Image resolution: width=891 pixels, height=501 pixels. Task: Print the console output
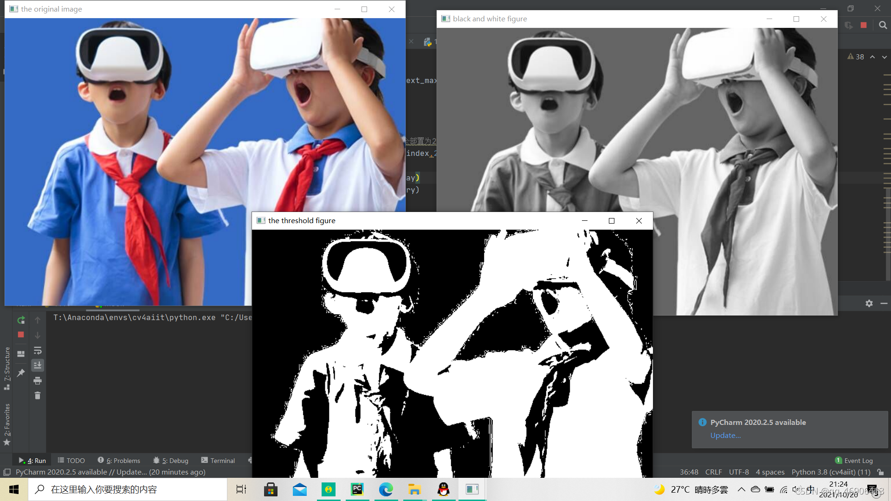38,381
